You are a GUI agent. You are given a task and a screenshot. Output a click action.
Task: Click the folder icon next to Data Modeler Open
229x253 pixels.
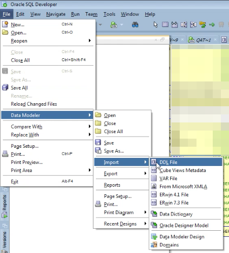tap(98, 115)
